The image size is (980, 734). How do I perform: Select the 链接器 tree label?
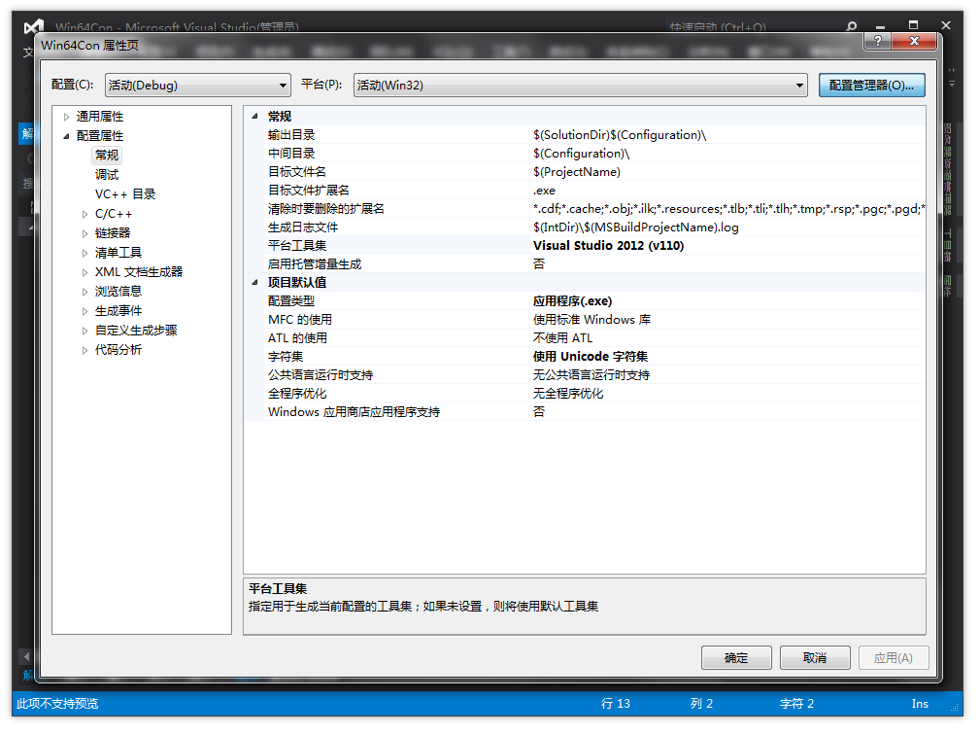point(113,233)
